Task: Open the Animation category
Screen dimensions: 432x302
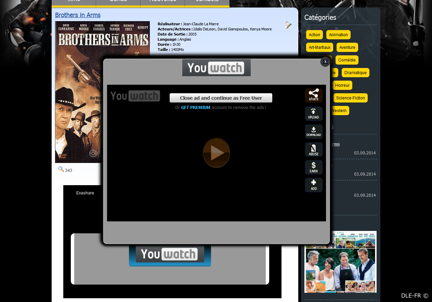Action: pyautogui.click(x=338, y=35)
